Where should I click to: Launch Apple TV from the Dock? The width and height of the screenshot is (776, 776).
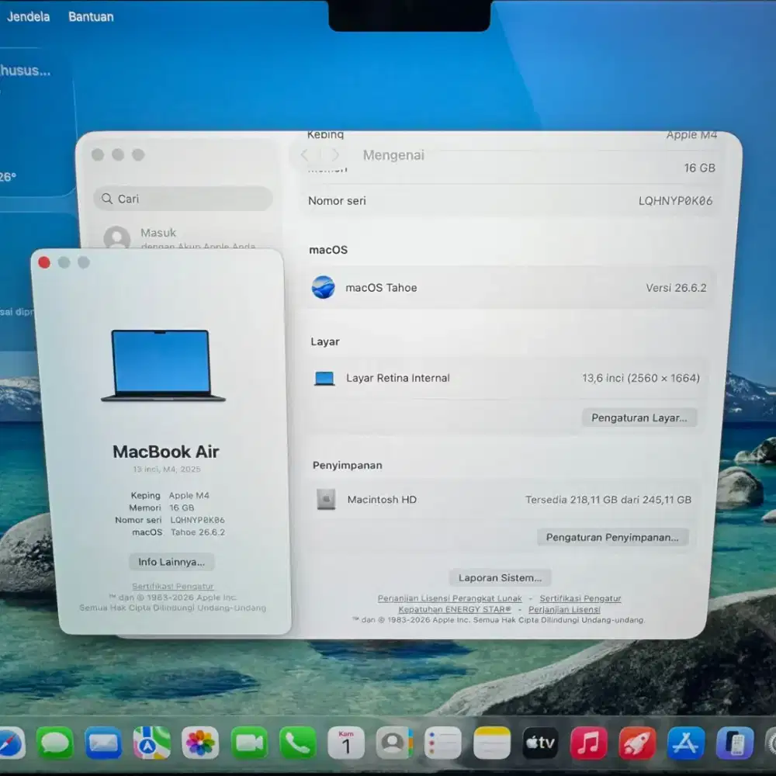coord(540,743)
